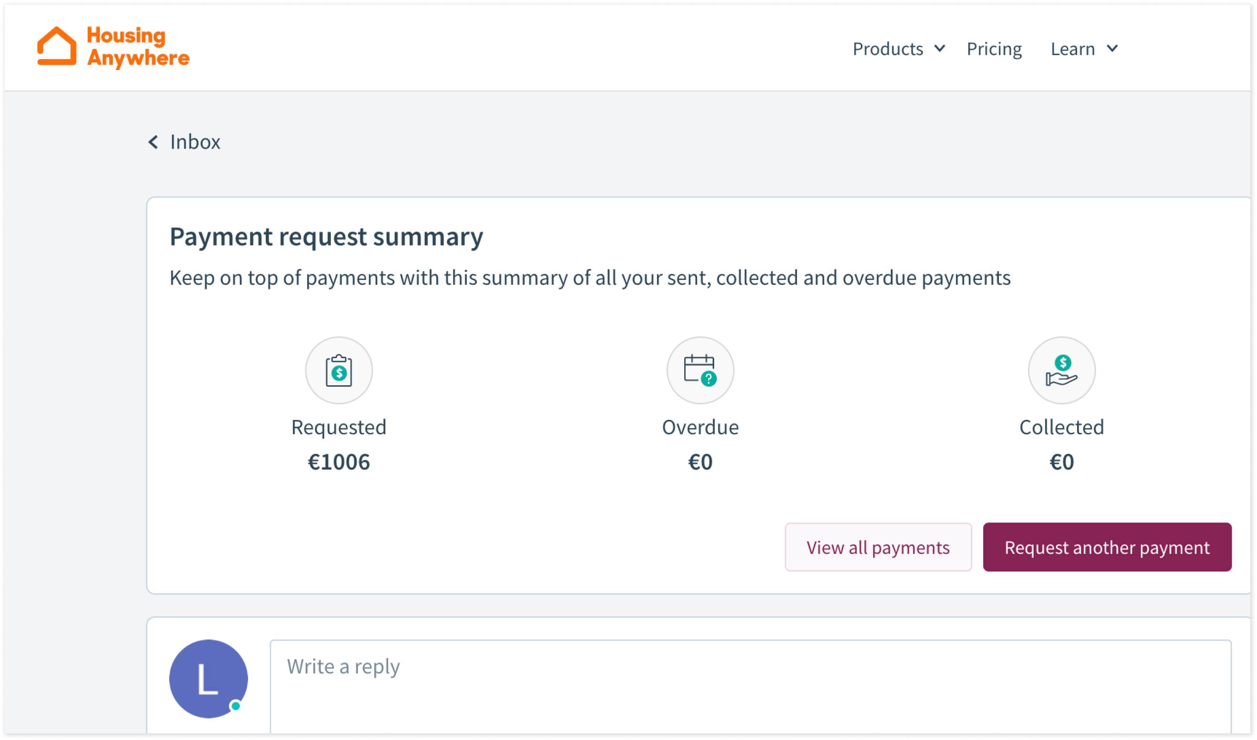
Task: Click the Overdue €0 amount
Action: pos(700,462)
